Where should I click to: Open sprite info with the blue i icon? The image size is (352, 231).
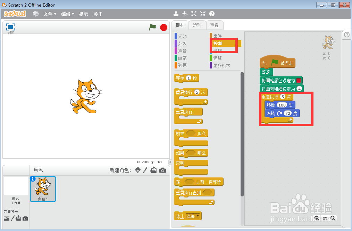33,178
